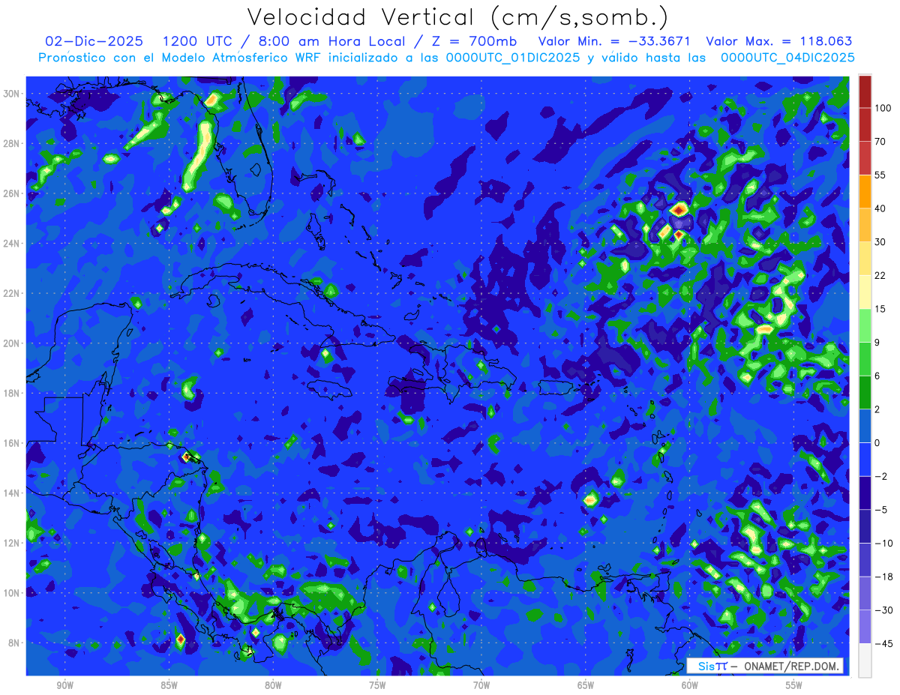Click the '-45' color scale label

pos(883,643)
